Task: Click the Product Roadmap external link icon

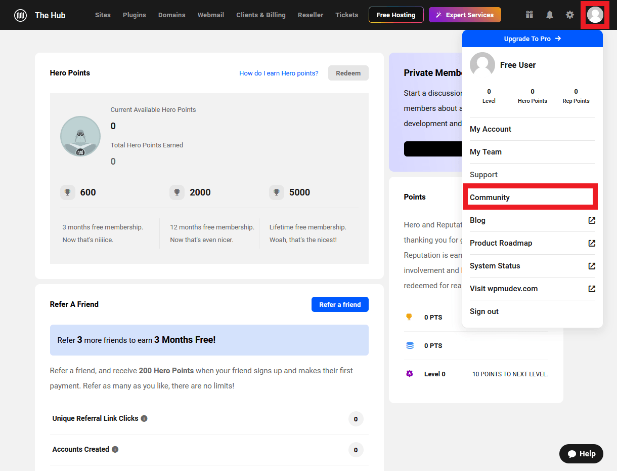Action: click(592, 243)
